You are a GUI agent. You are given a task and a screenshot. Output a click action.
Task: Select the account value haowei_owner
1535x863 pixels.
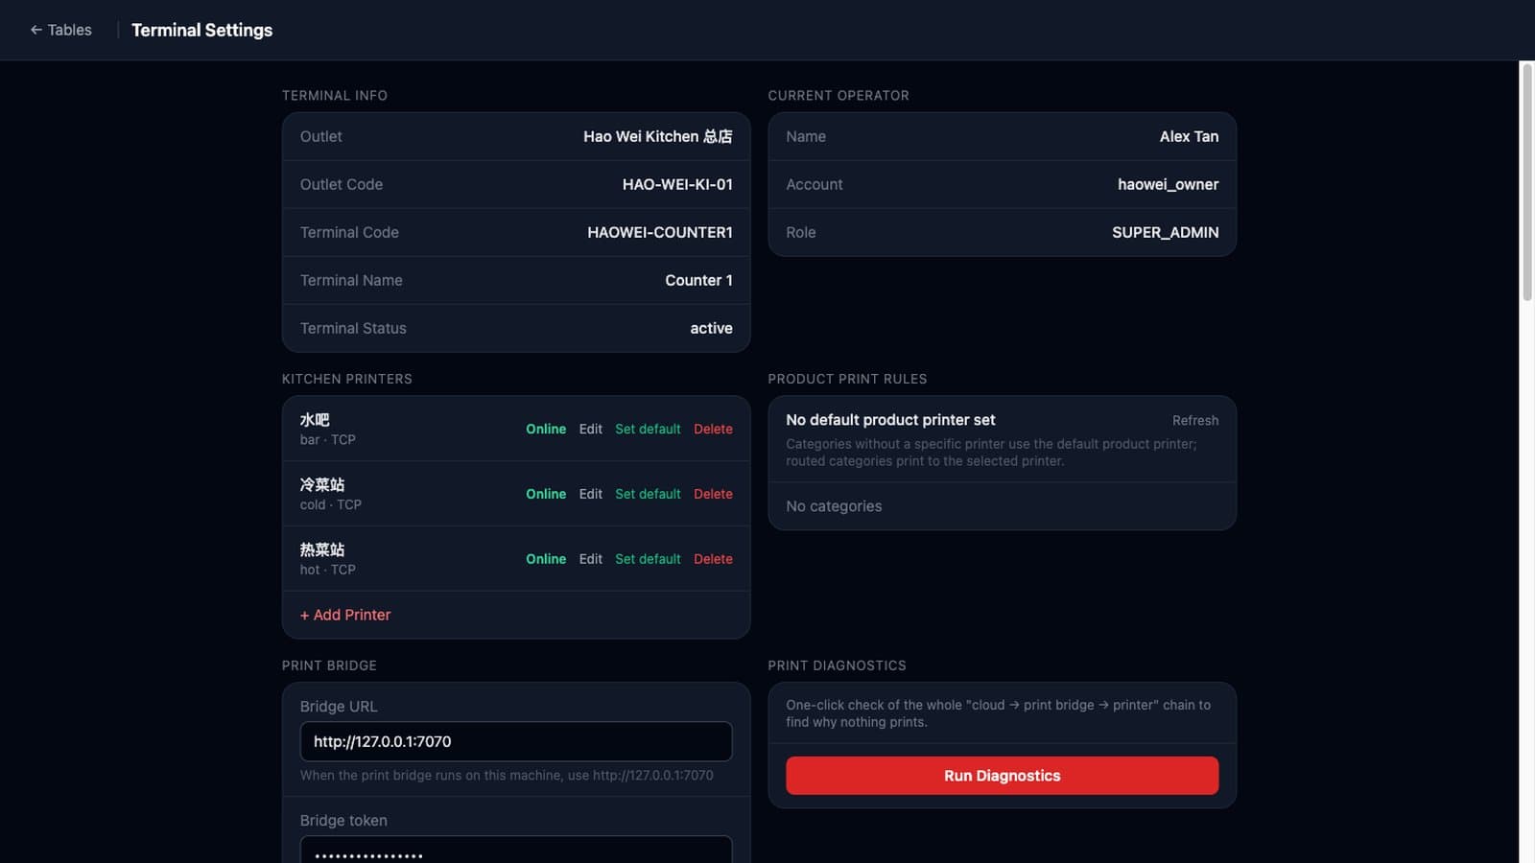[1168, 184]
